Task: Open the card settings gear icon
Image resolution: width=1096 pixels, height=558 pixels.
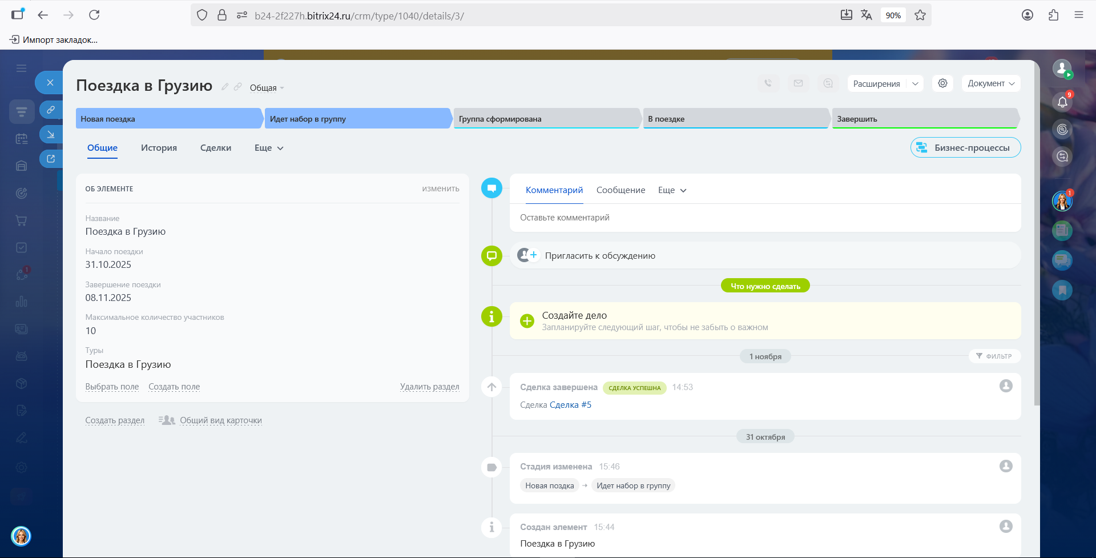Action: [x=942, y=83]
